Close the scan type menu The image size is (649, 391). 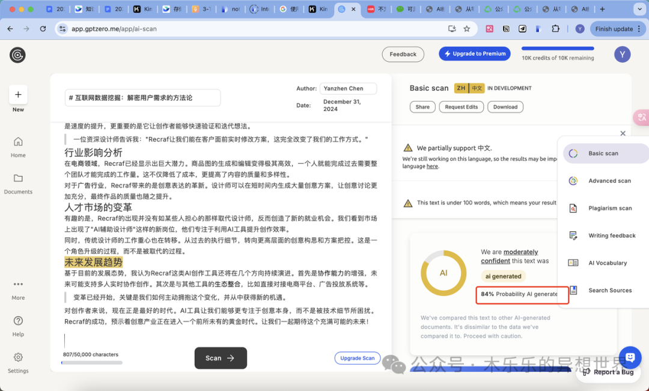(x=623, y=133)
